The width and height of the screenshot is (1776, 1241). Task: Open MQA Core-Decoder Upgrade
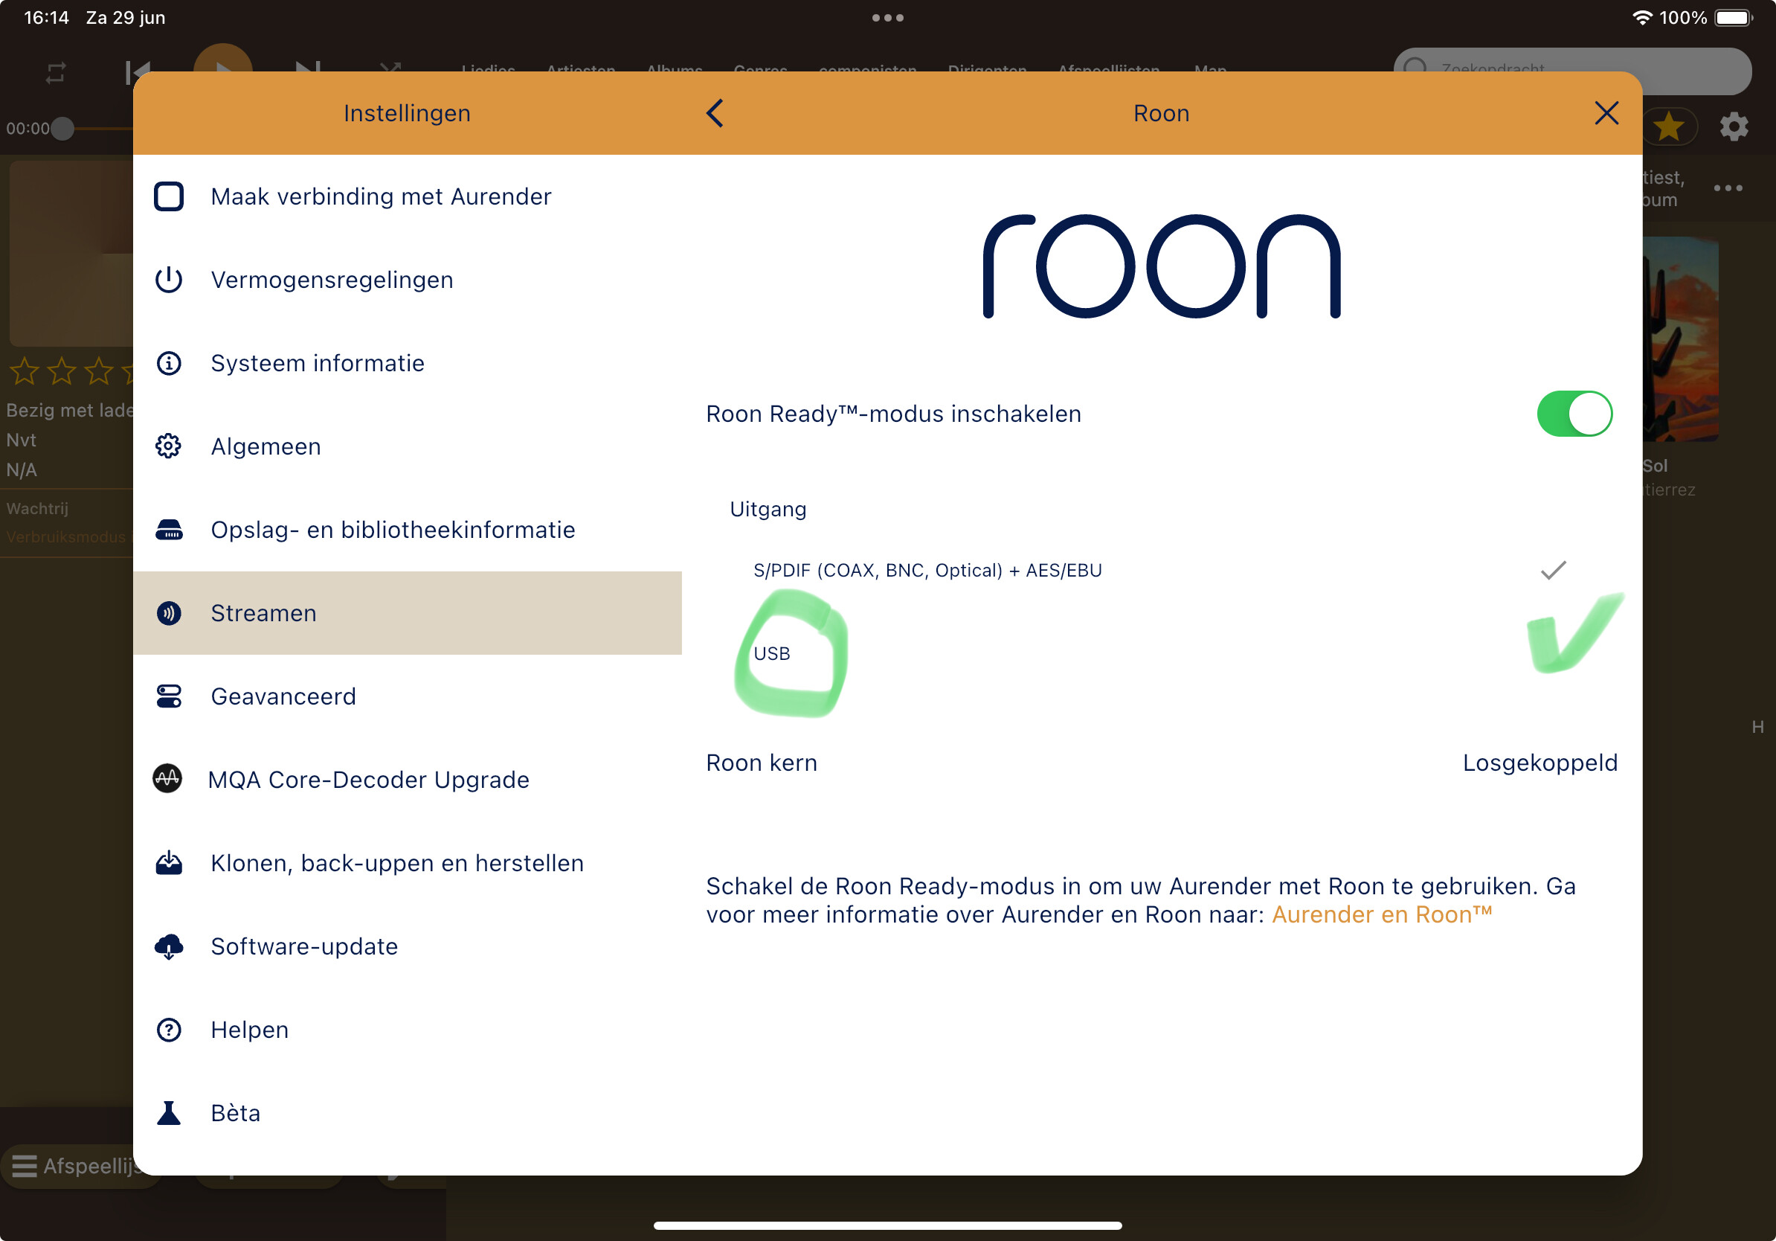coord(408,779)
